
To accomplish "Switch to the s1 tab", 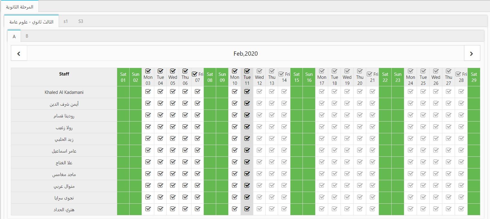I will (x=66, y=21).
